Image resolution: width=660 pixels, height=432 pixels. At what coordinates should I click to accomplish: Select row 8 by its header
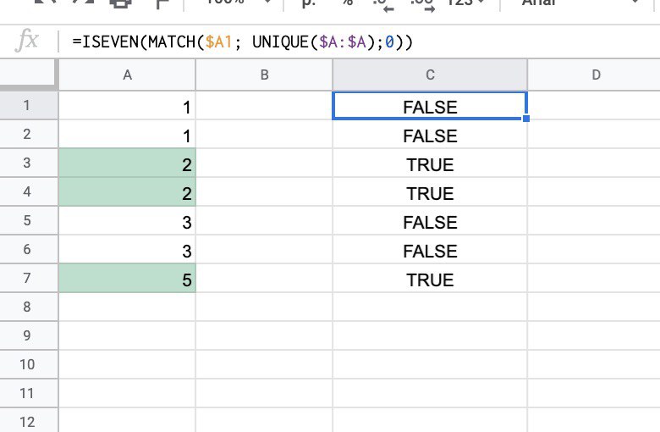[28, 308]
